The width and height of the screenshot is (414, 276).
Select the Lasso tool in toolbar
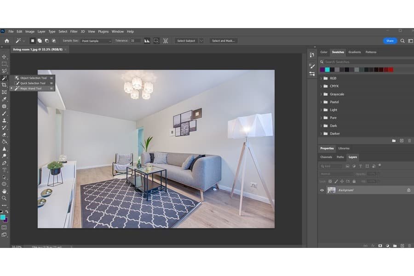click(4, 71)
